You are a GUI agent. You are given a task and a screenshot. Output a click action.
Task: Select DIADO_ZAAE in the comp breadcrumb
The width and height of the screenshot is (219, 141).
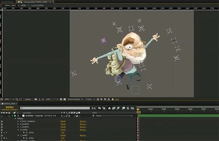coord(10,5)
